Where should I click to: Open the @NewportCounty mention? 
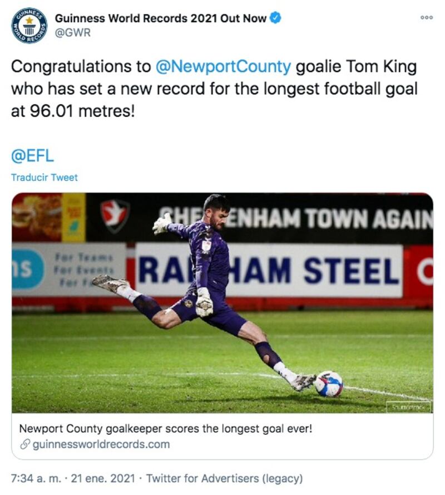[223, 67]
